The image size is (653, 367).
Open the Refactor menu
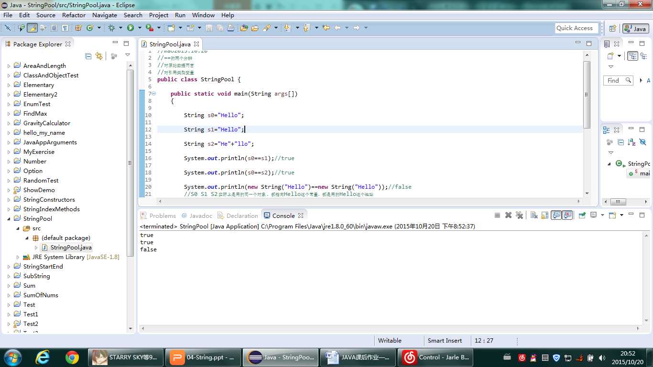(x=74, y=15)
